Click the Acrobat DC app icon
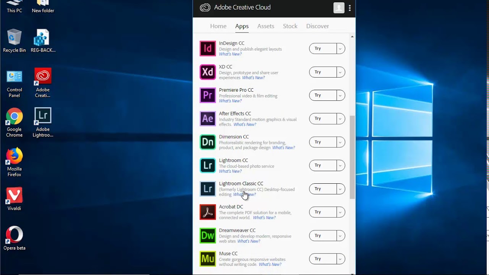This screenshot has width=489, height=275. [208, 212]
